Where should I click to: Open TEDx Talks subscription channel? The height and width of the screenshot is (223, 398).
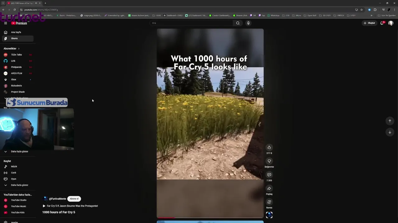click(x=17, y=55)
